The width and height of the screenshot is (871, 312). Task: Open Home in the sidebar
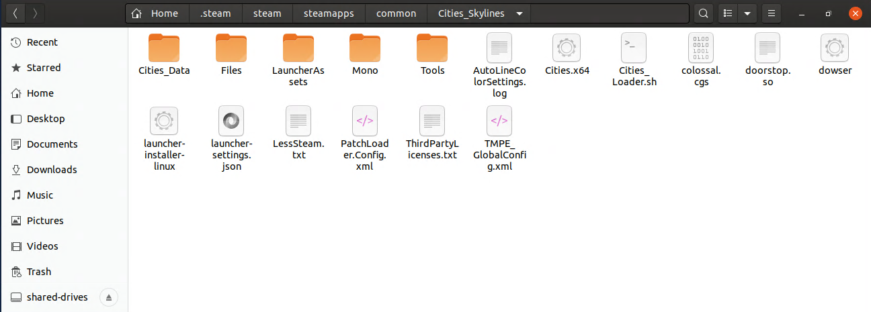64,93
